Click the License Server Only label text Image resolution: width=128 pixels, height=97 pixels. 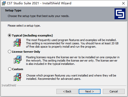tap(26, 52)
